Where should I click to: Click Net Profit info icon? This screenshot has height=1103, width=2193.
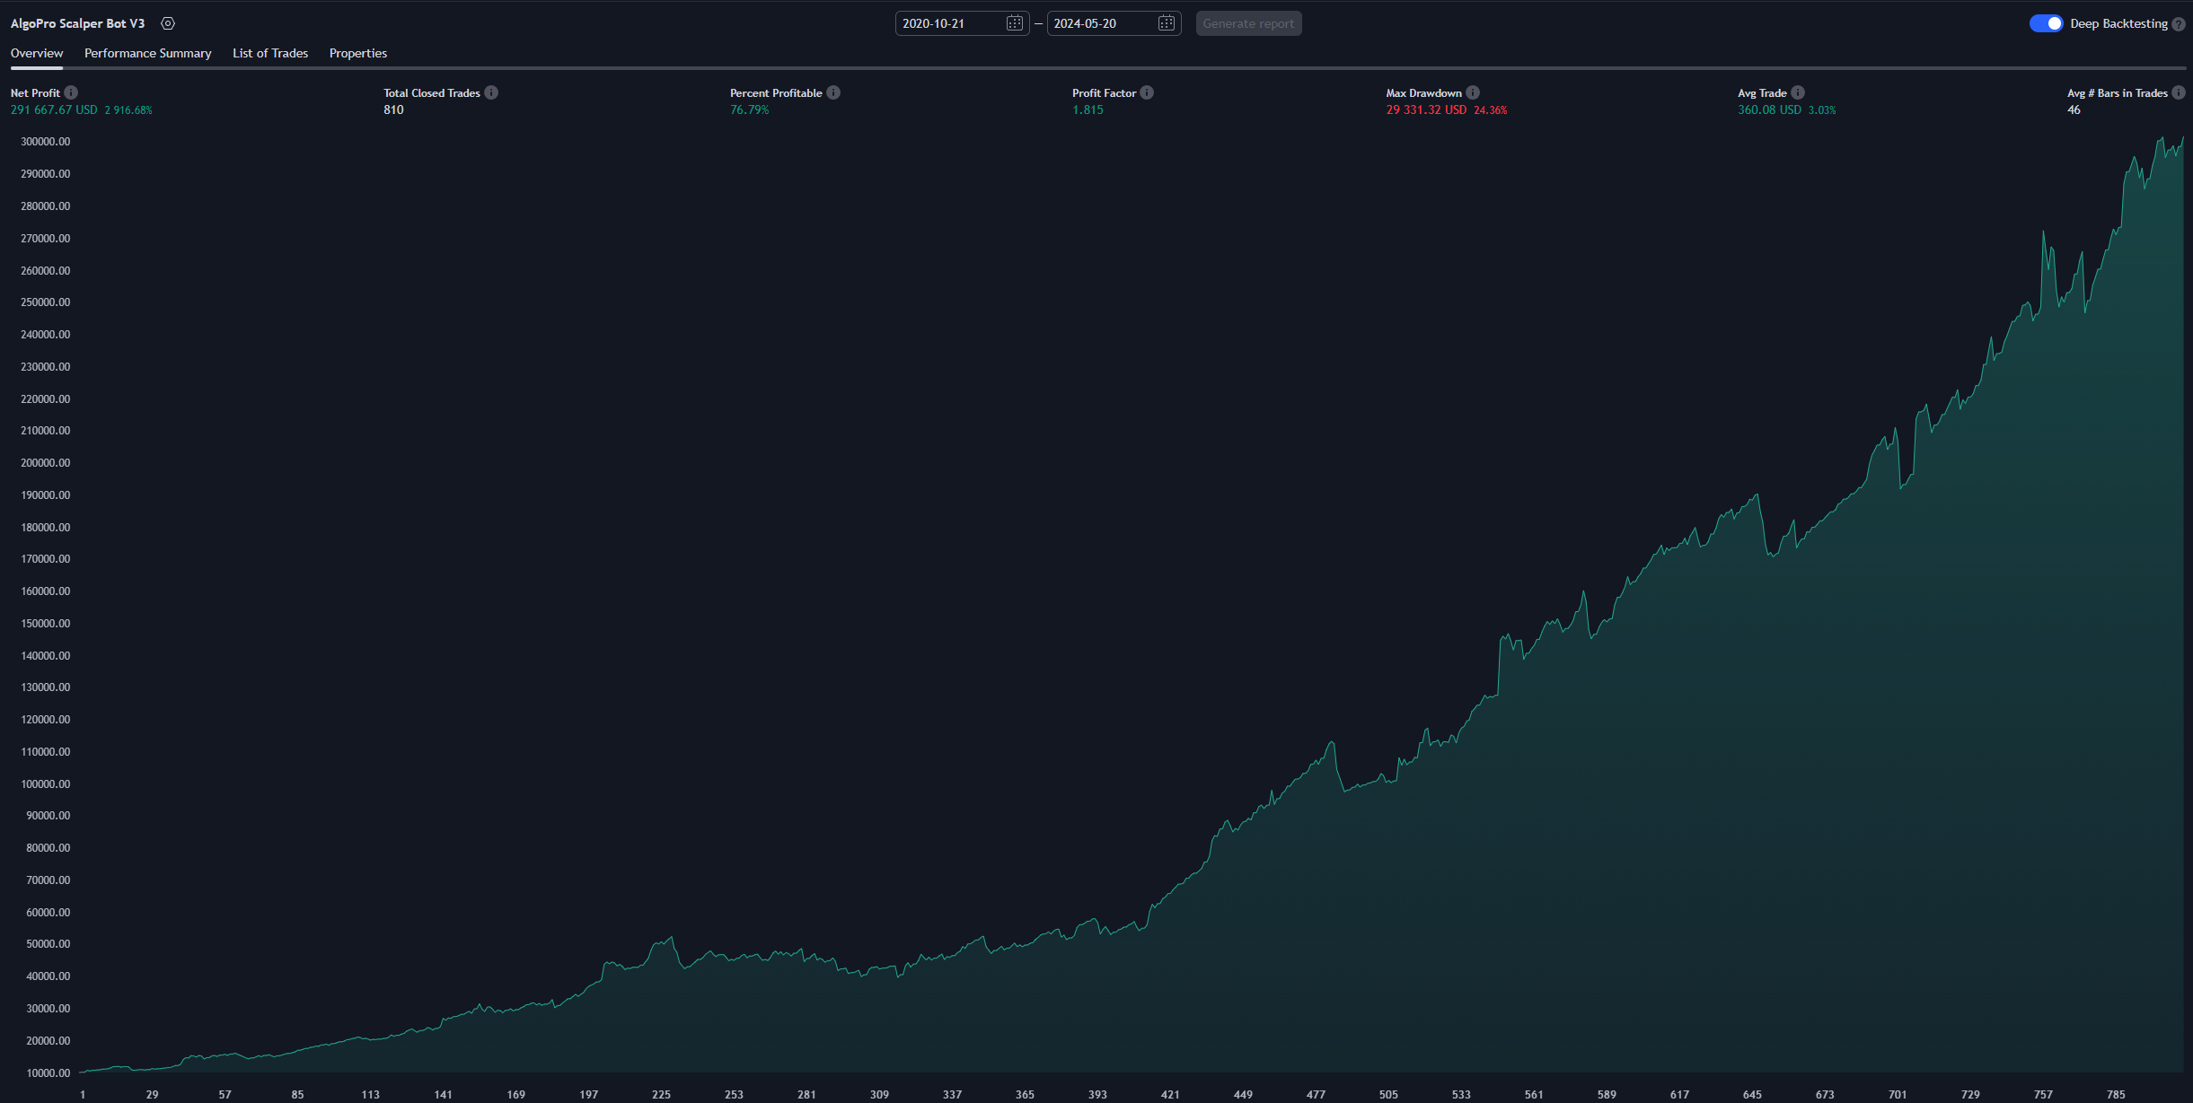coord(71,92)
